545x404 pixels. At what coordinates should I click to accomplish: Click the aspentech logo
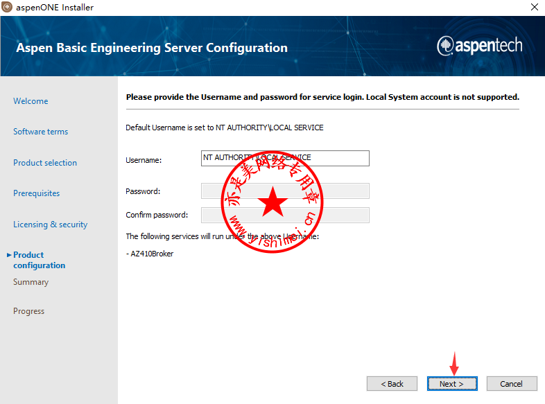(480, 46)
